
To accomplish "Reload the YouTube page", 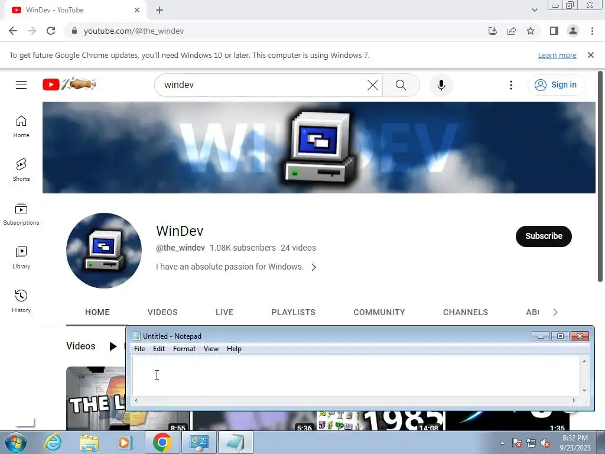I will [x=51, y=31].
